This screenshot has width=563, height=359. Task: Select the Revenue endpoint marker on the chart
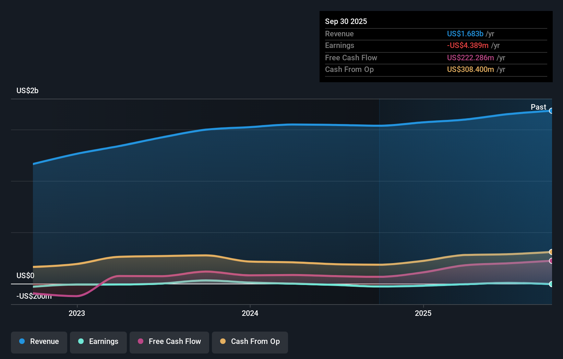point(551,111)
